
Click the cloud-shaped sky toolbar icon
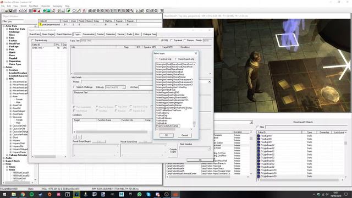(x=74, y=11)
